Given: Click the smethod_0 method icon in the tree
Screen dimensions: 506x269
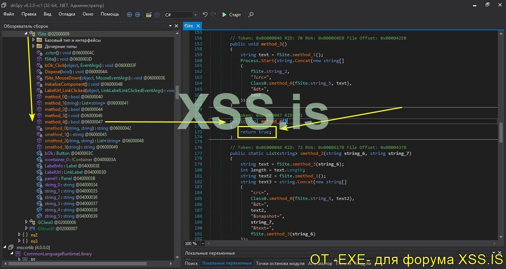Looking at the screenshot, I should click(x=40, y=128).
